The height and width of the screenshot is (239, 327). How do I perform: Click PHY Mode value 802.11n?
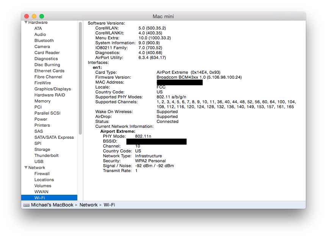[143, 137]
